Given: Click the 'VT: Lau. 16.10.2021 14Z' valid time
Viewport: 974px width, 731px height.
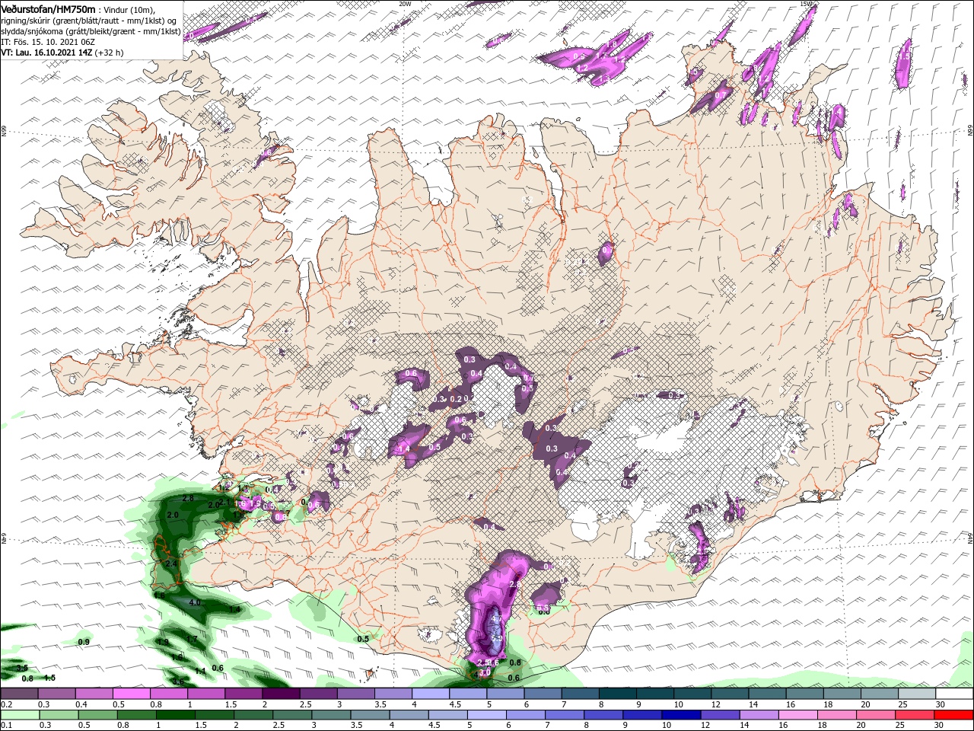Looking at the screenshot, I should coord(46,53).
